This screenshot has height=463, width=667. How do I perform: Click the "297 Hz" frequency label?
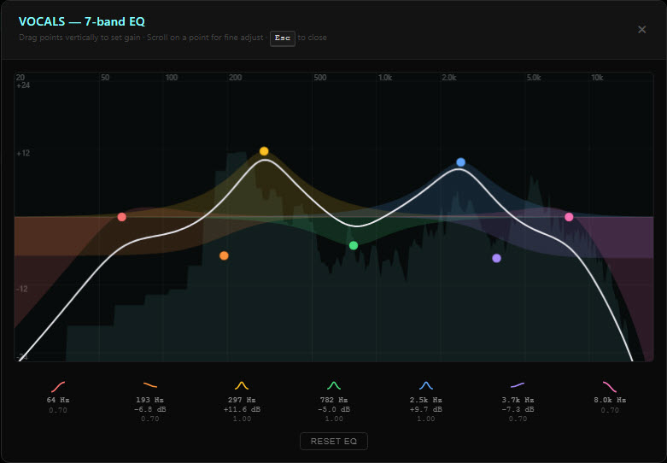242,400
